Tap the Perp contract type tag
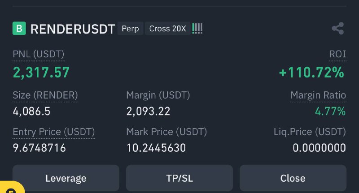 [130, 29]
